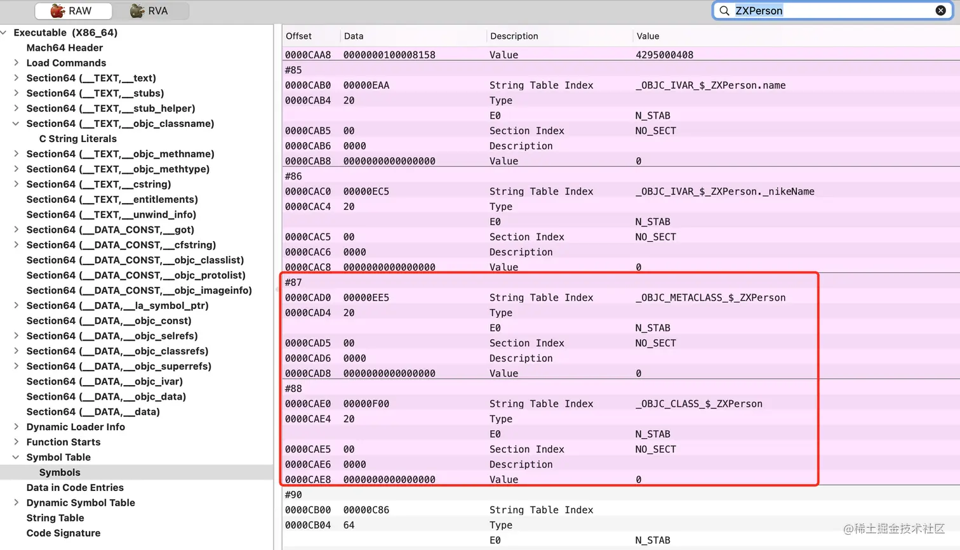Collapse the Executable (X86_64) root node
Screen dimensions: 960x550
tap(4, 32)
